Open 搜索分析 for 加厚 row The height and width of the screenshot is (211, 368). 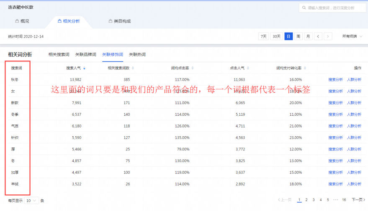336,173
